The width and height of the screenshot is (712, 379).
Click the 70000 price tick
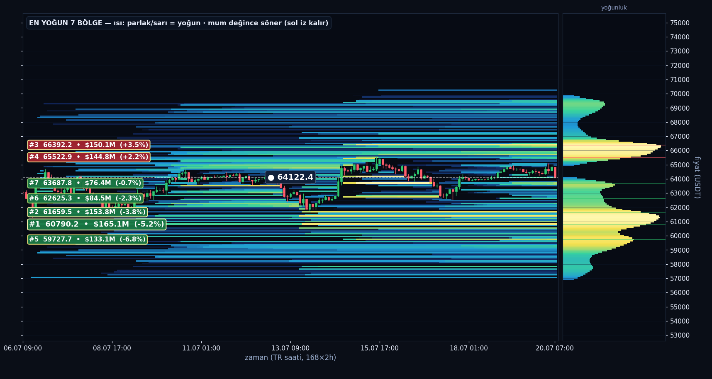[x=680, y=94]
